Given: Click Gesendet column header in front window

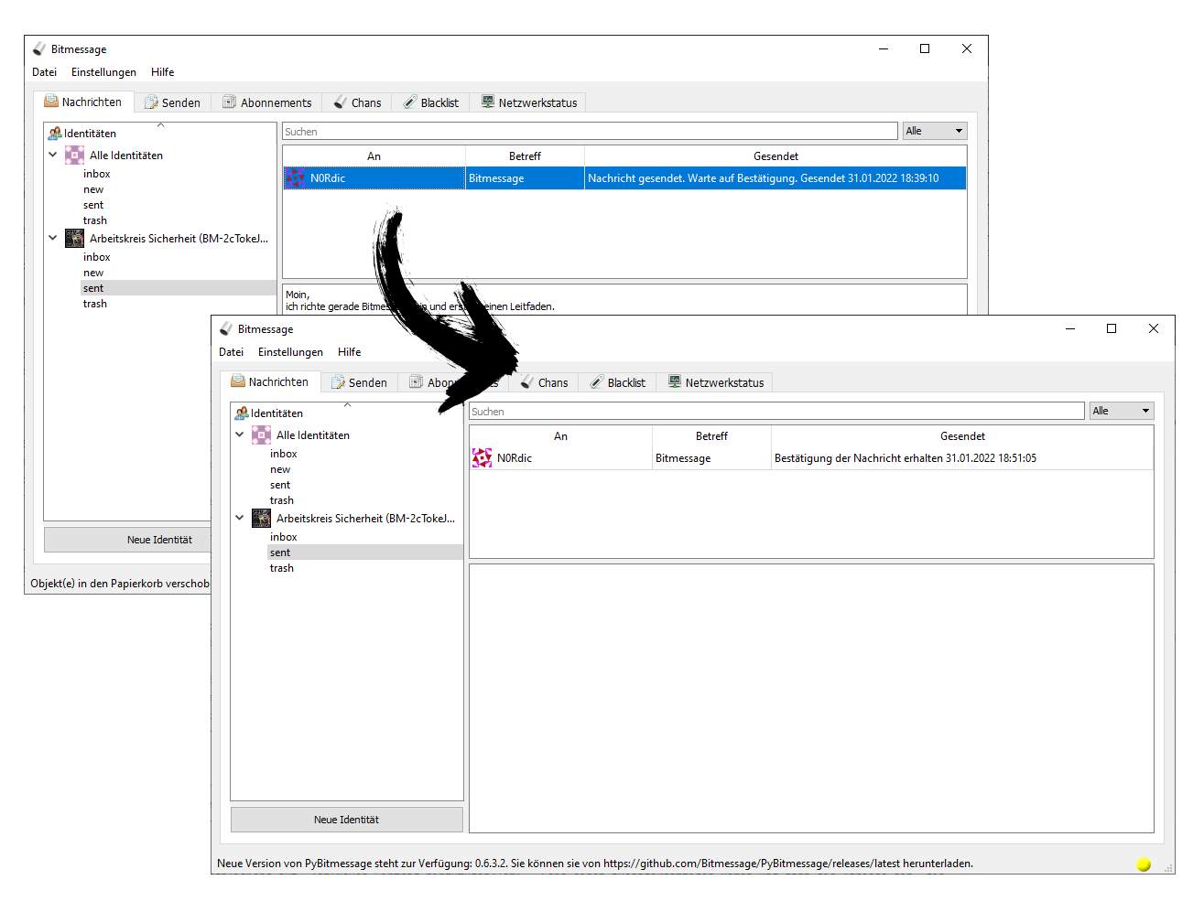Looking at the screenshot, I should coord(962,436).
